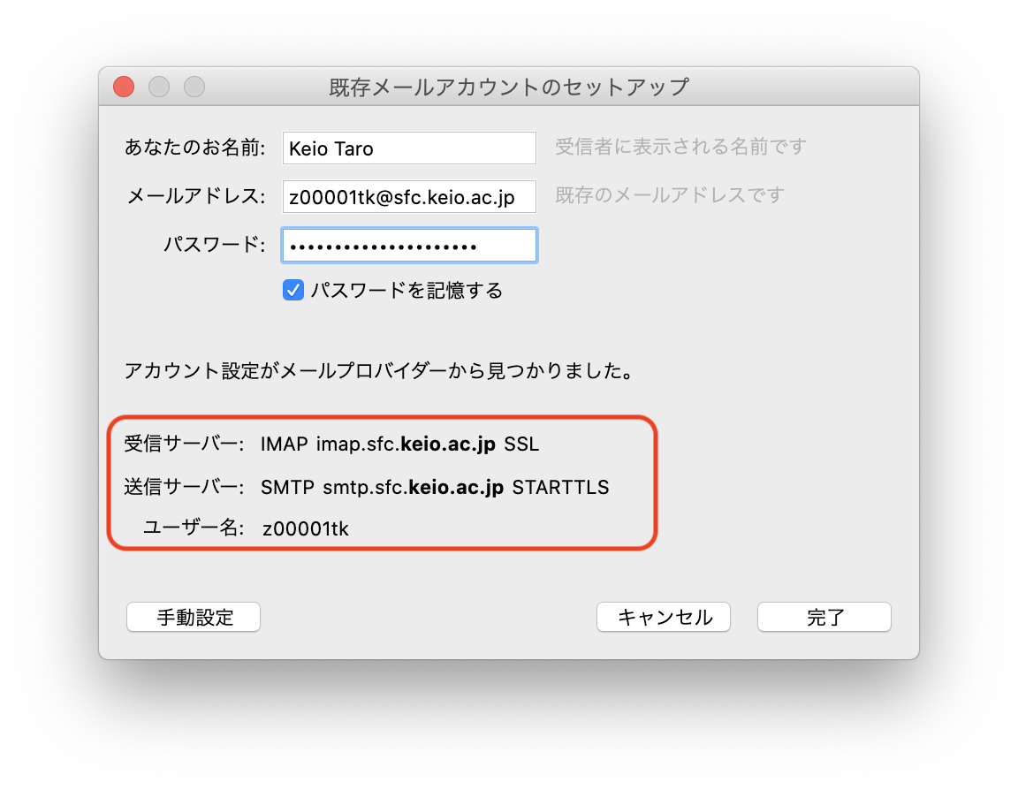Toggle the パスワードを記憶する checkbox
Screen dimensions: 1018x790
pyautogui.click(x=293, y=290)
